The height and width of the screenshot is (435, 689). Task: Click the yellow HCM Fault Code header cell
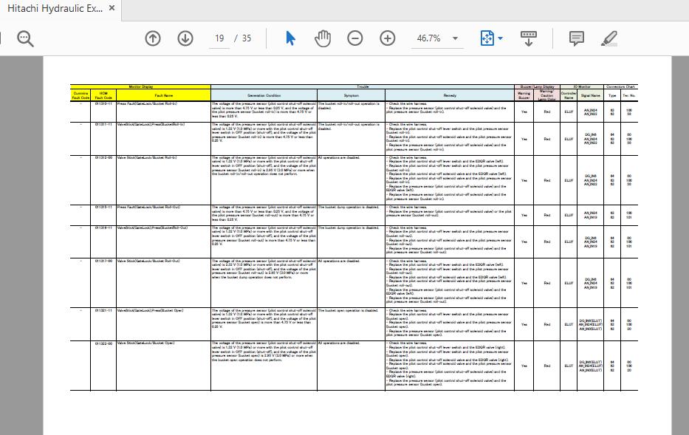tap(103, 95)
